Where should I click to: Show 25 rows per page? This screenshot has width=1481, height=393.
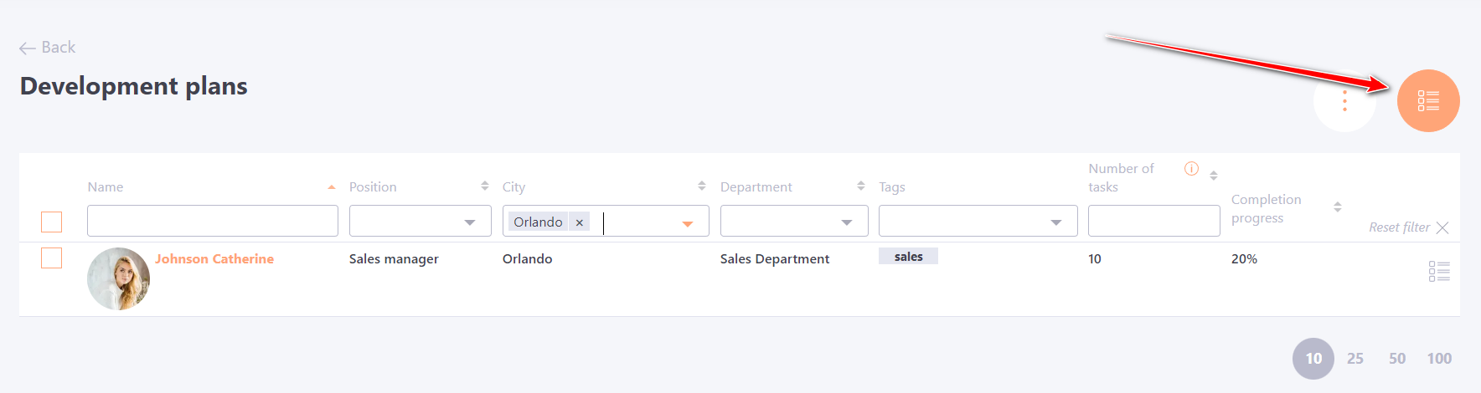1355,359
